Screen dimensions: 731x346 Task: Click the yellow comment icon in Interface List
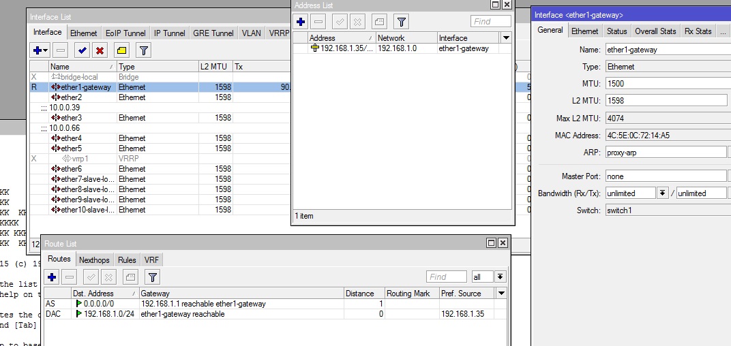point(121,50)
